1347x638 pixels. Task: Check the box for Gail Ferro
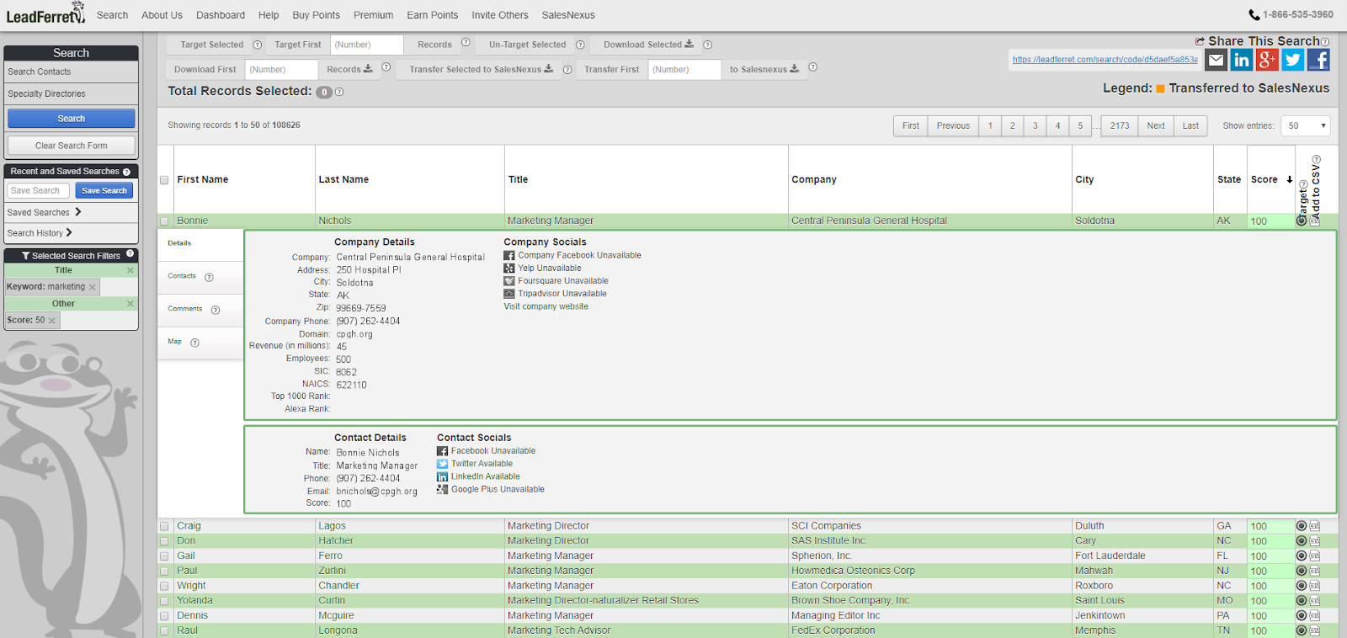click(164, 556)
